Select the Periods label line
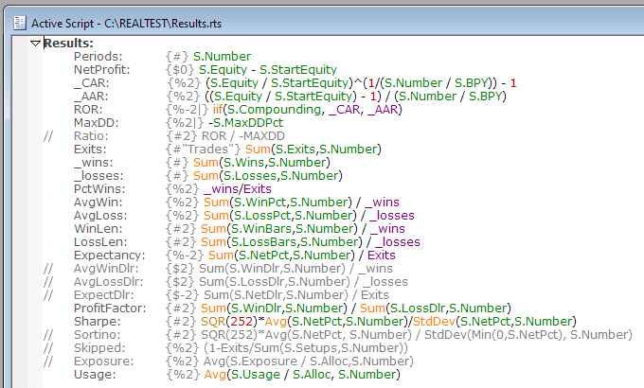Viewport: 644px width, 388px height. click(x=98, y=57)
